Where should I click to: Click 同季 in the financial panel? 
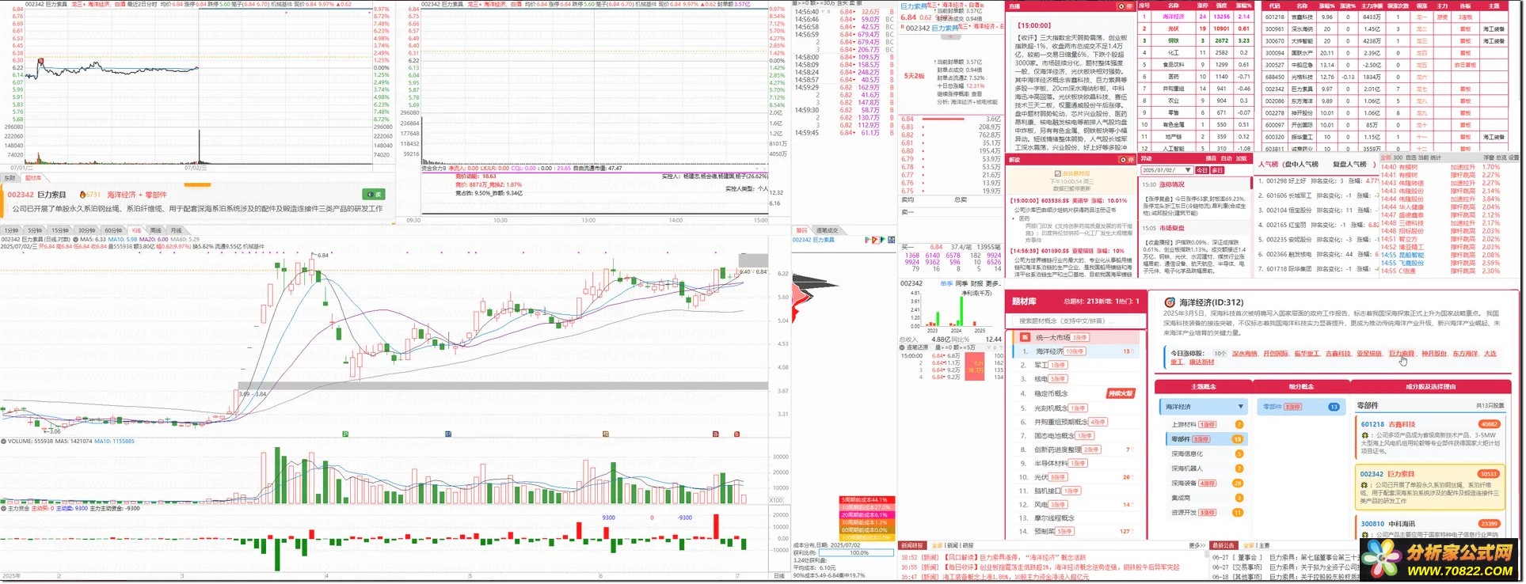click(961, 283)
